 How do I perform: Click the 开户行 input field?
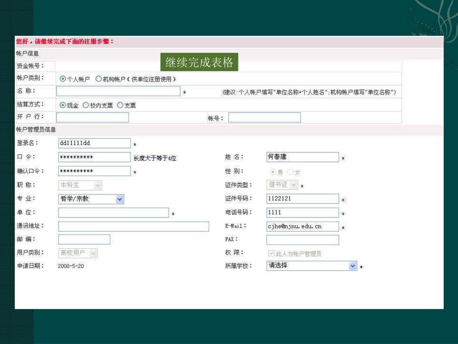[93, 117]
